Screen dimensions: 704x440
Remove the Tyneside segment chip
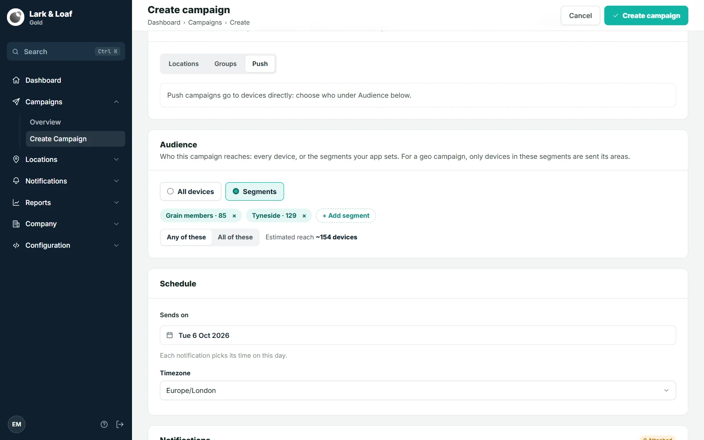coord(304,216)
